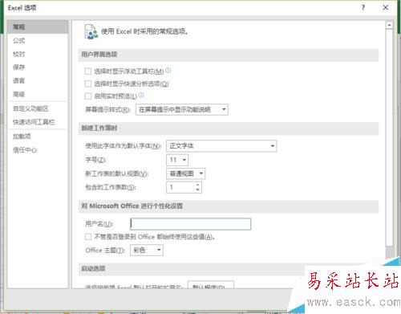The height and width of the screenshot is (314, 401).
Task: Open the 屏幕提示样式 dropdown
Action: [182, 109]
